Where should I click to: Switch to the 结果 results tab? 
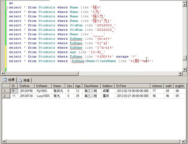coord(9,80)
